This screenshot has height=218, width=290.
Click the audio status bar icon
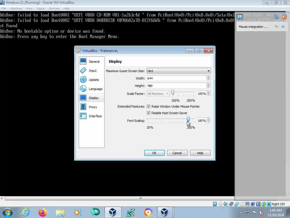(x=226, y=204)
